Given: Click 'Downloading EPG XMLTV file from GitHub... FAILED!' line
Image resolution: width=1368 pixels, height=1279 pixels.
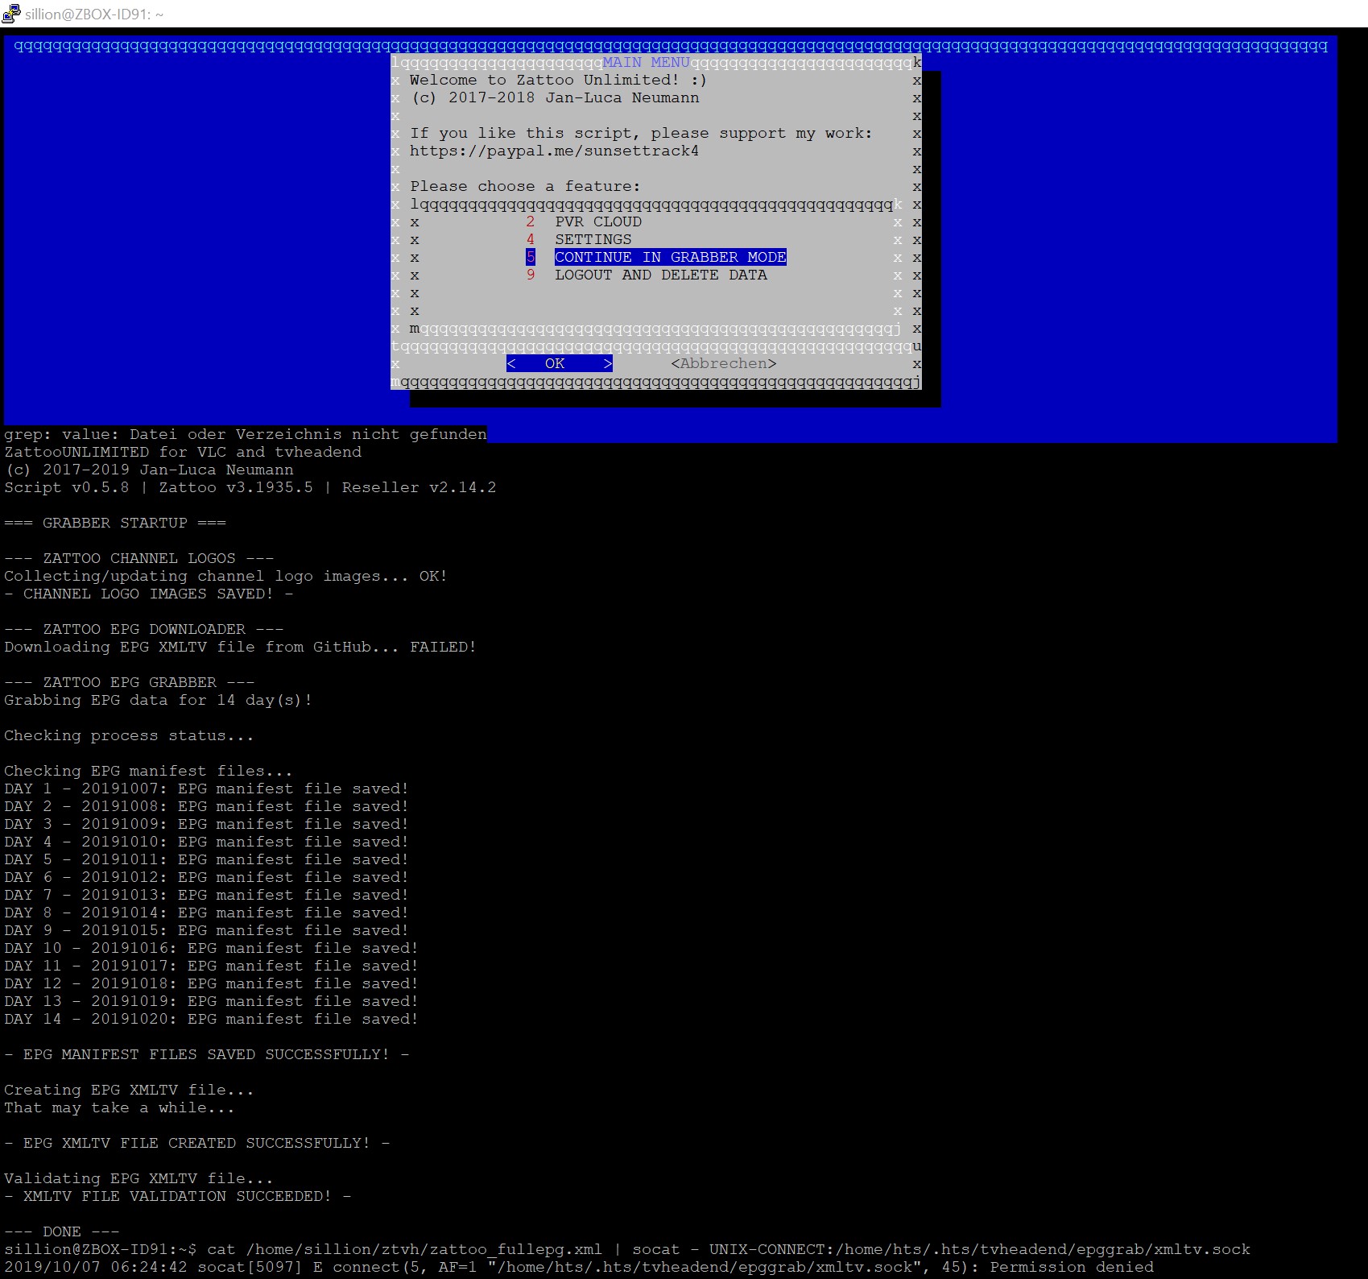Looking at the screenshot, I should tap(240, 648).
